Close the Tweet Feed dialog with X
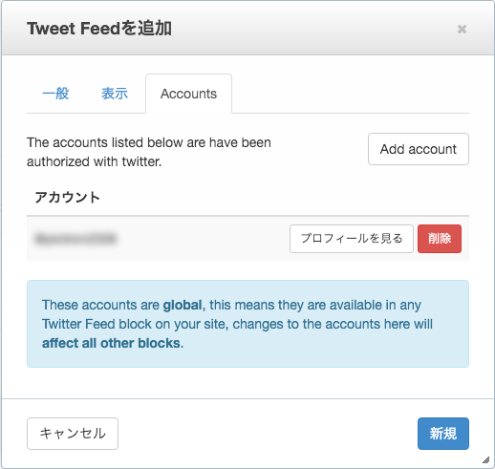Image resolution: width=495 pixels, height=469 pixels. (x=462, y=29)
